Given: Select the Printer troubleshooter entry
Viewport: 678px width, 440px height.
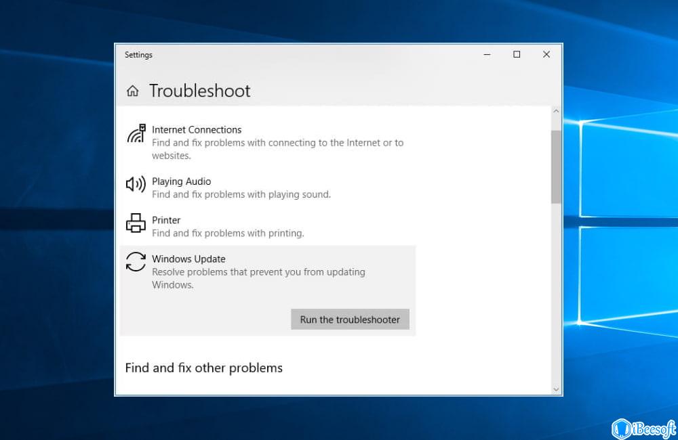Looking at the screenshot, I should [165, 221].
